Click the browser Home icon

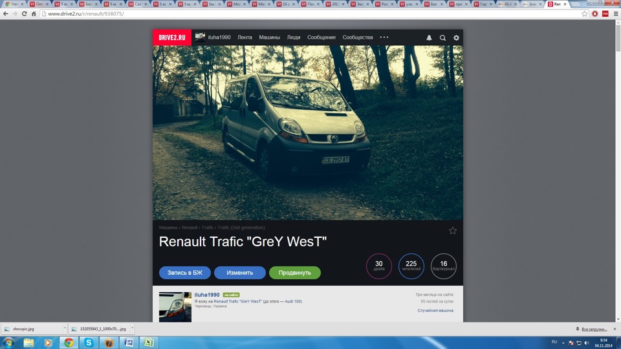[x=34, y=14]
